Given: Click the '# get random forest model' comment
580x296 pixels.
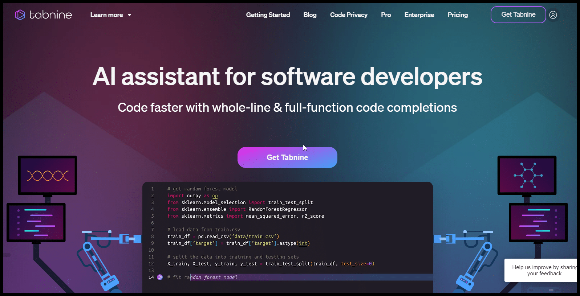Looking at the screenshot, I should (202, 189).
